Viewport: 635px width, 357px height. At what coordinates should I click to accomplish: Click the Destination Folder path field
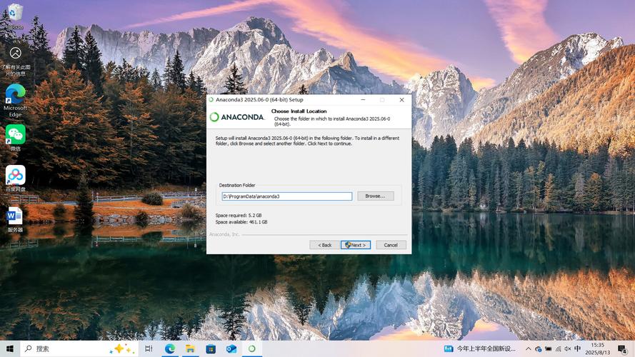point(286,196)
